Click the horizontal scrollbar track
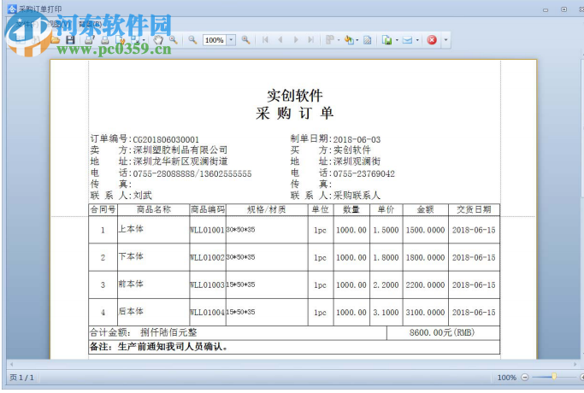584x393 pixels. 293,364
